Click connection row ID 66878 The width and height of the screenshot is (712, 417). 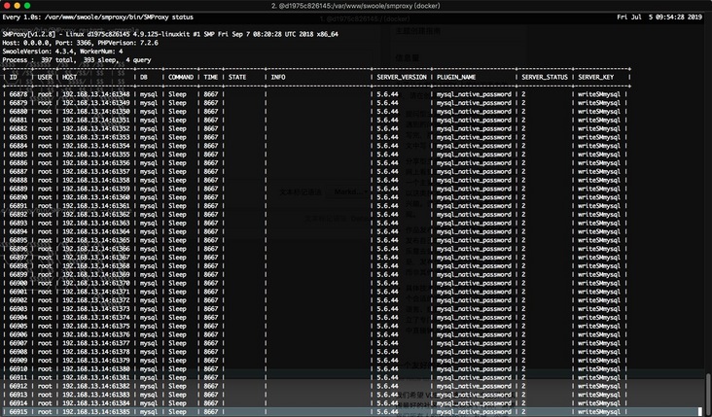coord(18,94)
